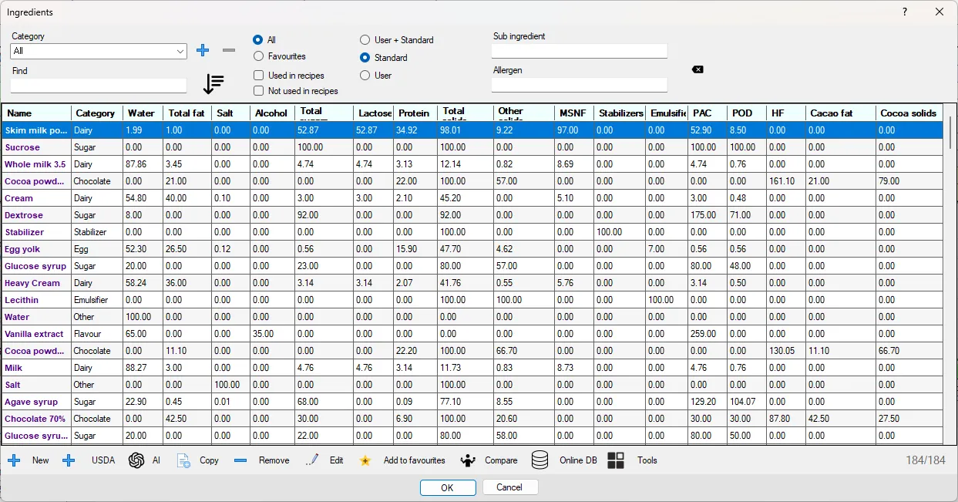Viewport: 958px width, 502px height.
Task: Click the clear filters backspace icon
Action: [697, 69]
